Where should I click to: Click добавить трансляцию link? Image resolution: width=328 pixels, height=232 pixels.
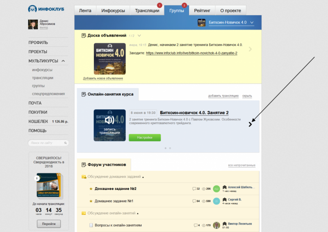tap(223, 96)
